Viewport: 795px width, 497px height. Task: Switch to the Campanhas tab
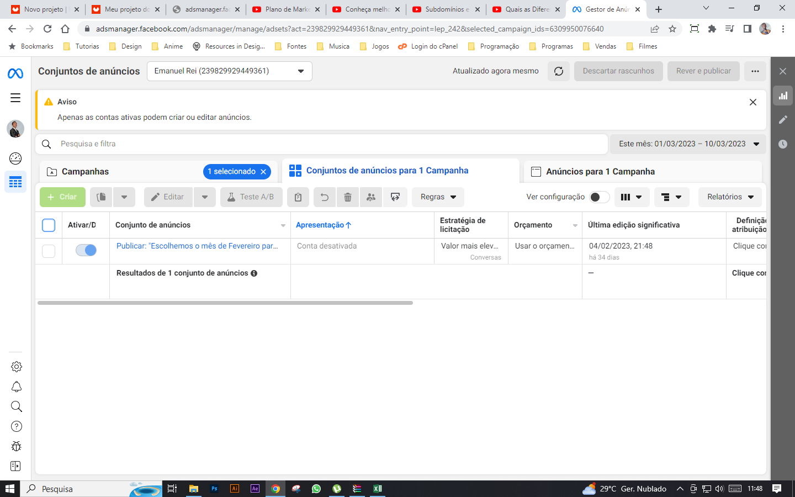coord(86,172)
